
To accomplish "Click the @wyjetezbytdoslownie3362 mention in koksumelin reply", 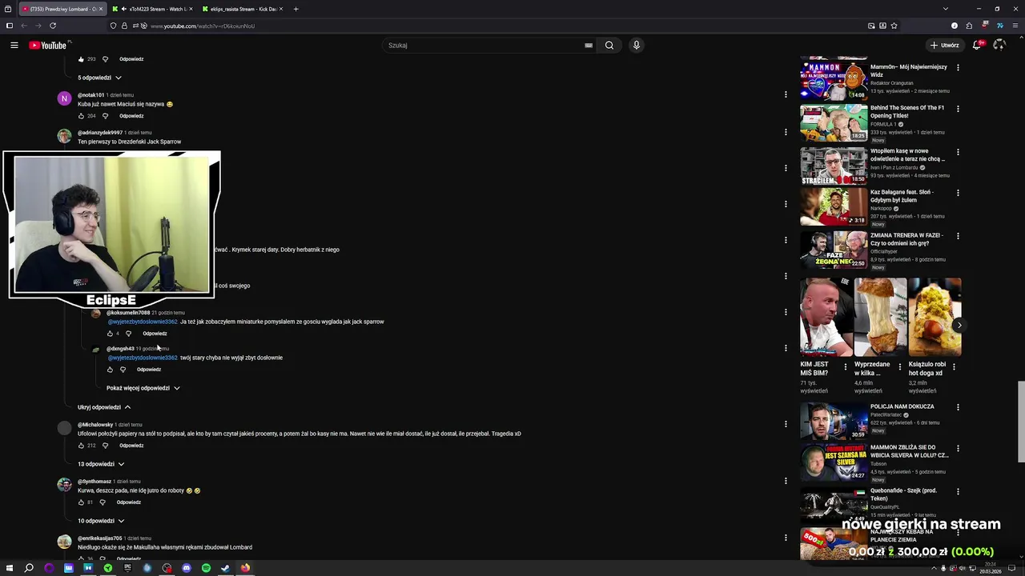I will tap(143, 322).
